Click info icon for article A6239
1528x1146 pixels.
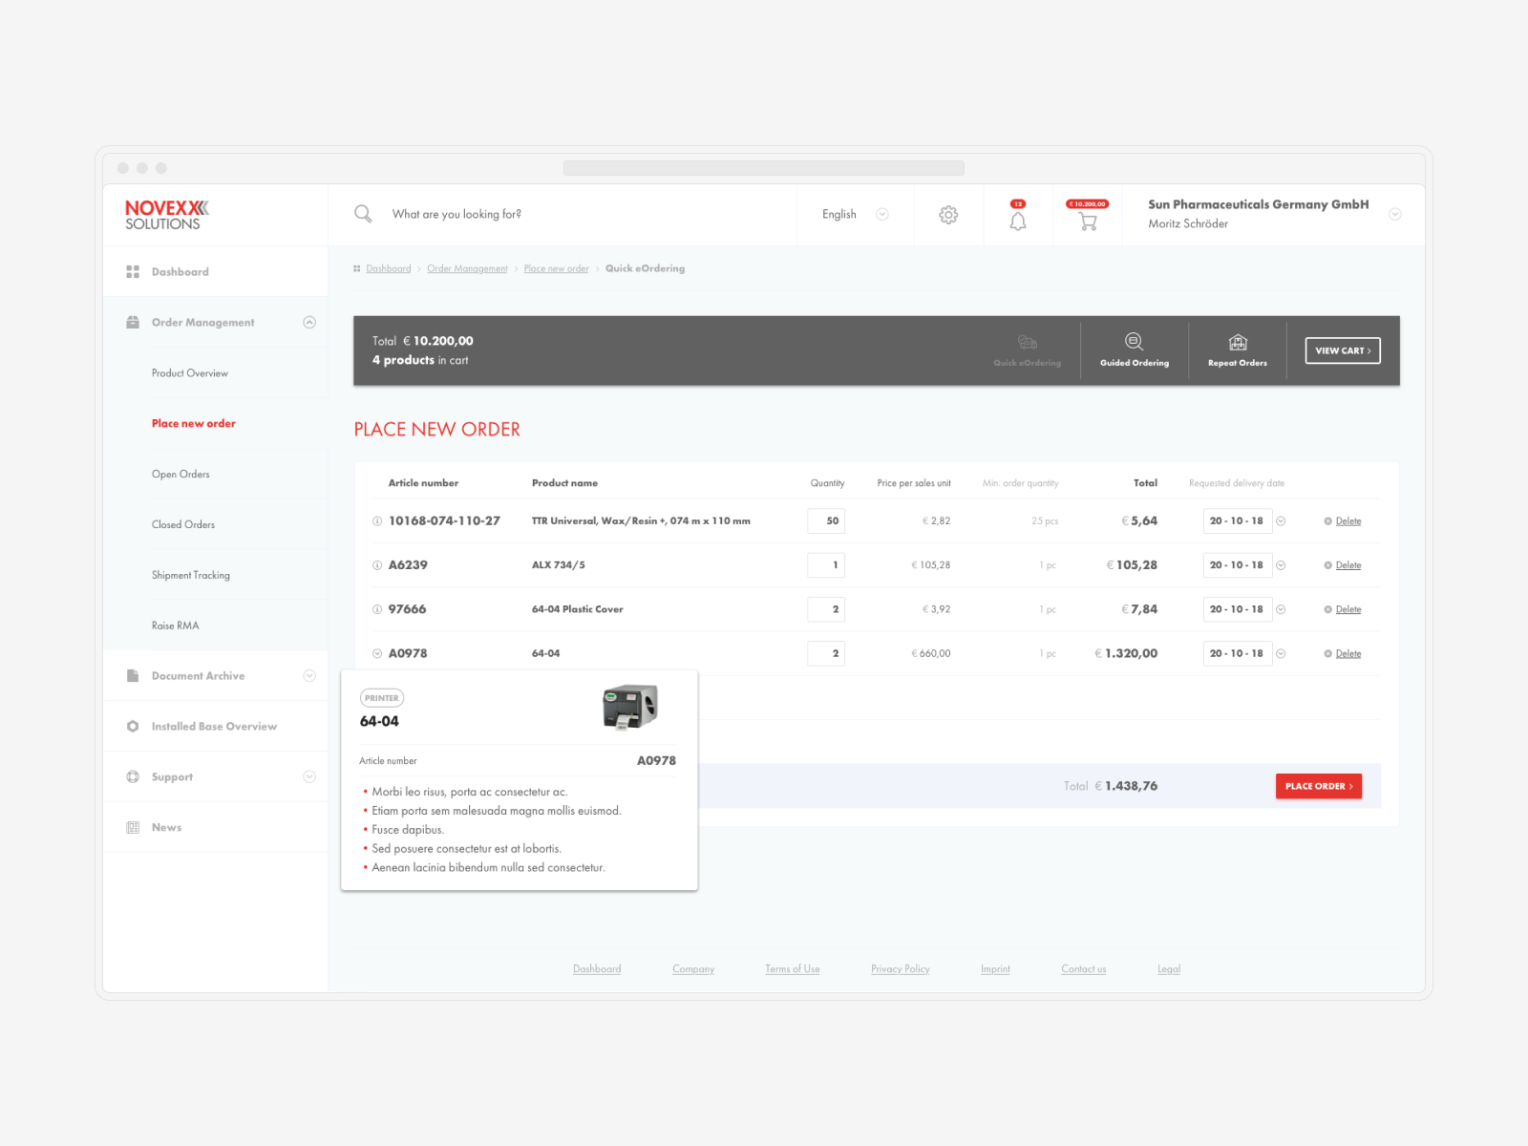[x=377, y=565]
